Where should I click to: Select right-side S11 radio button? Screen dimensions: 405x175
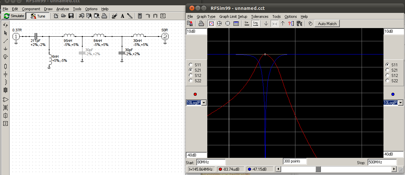387,65
